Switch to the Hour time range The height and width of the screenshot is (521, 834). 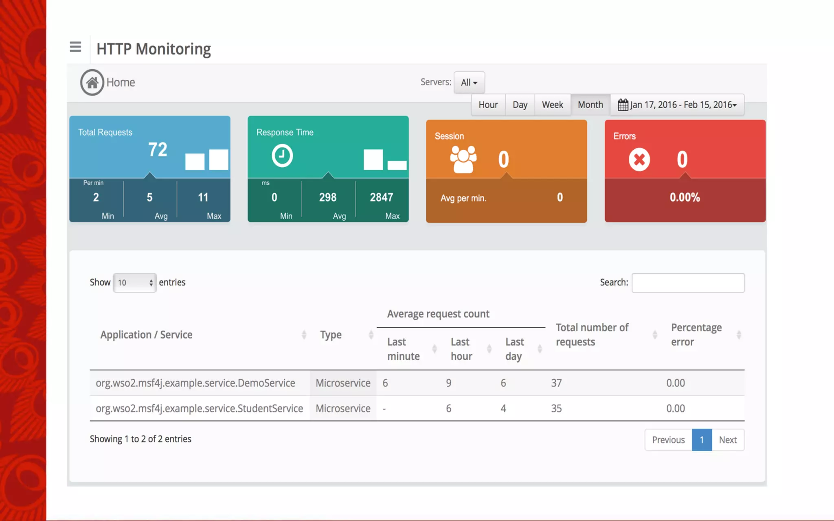click(x=488, y=105)
